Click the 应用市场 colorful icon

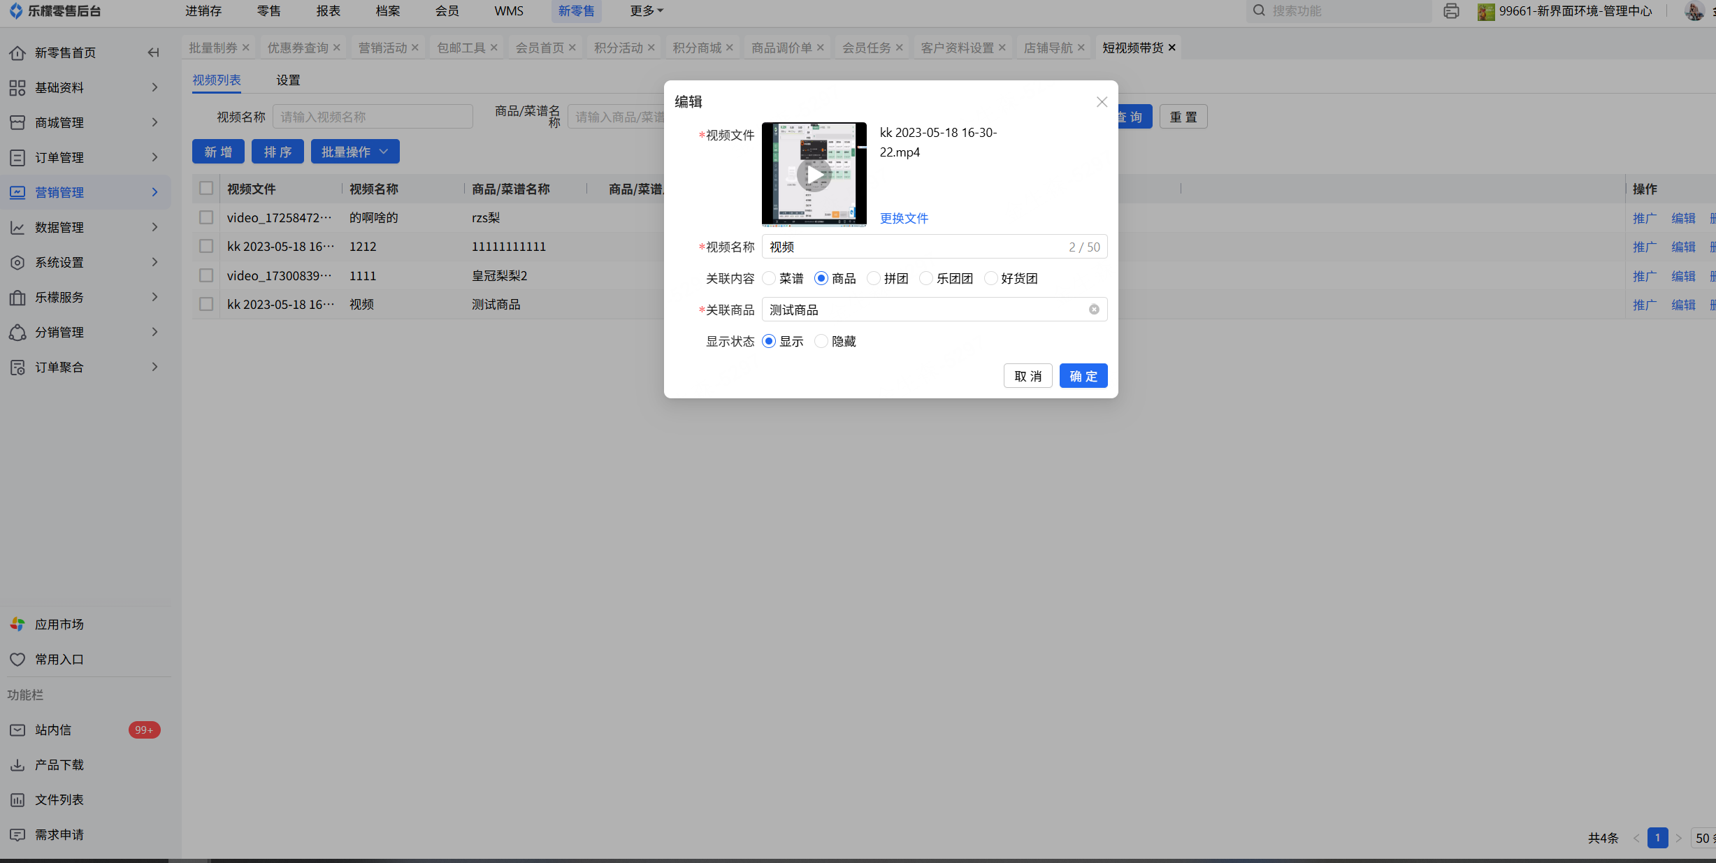click(x=17, y=624)
